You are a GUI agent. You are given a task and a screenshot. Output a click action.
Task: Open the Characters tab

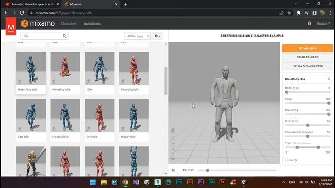pyautogui.click(x=69, y=23)
